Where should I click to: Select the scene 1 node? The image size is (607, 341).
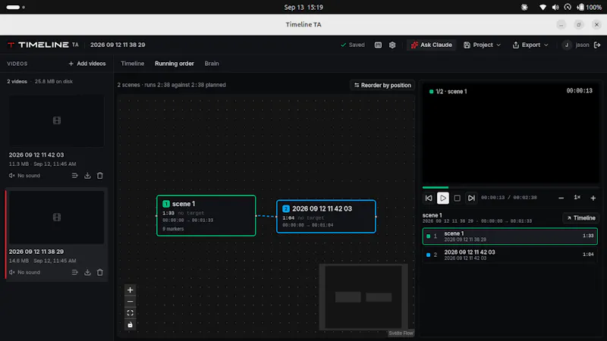pyautogui.click(x=206, y=215)
